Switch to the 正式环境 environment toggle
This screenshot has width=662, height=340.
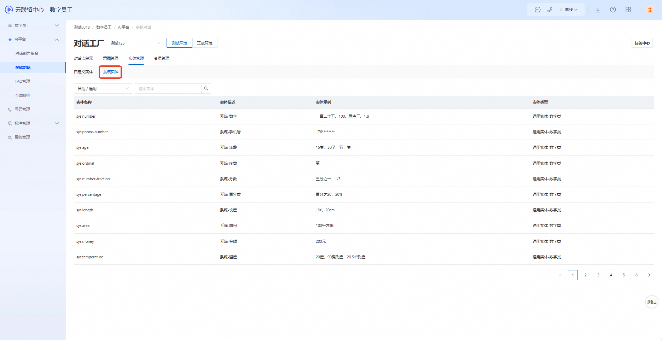pyautogui.click(x=205, y=43)
